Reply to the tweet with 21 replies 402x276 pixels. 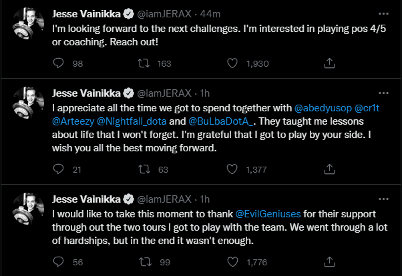[x=58, y=169]
